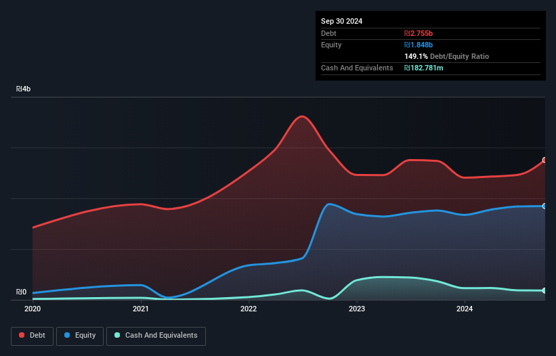
Task: Toggle the Debt series in the legend
Action: 32,336
